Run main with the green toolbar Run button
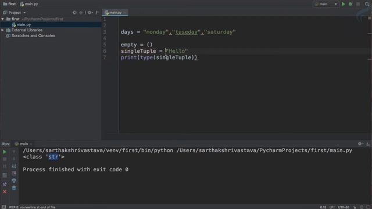The height and width of the screenshot is (209, 372). tap(343, 4)
